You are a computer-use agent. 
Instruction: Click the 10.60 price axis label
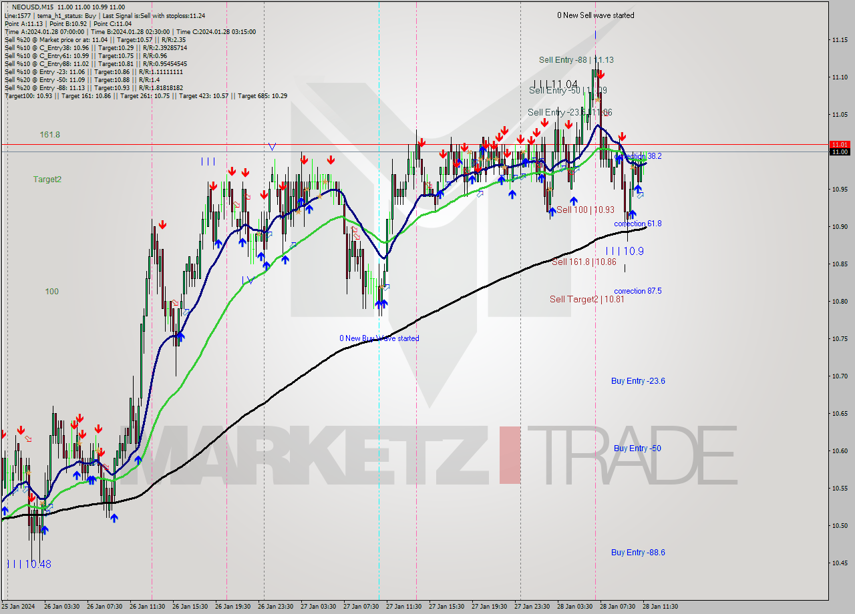(x=840, y=451)
